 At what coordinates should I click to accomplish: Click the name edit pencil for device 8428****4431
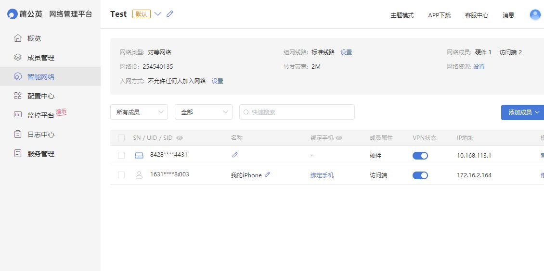click(235, 155)
